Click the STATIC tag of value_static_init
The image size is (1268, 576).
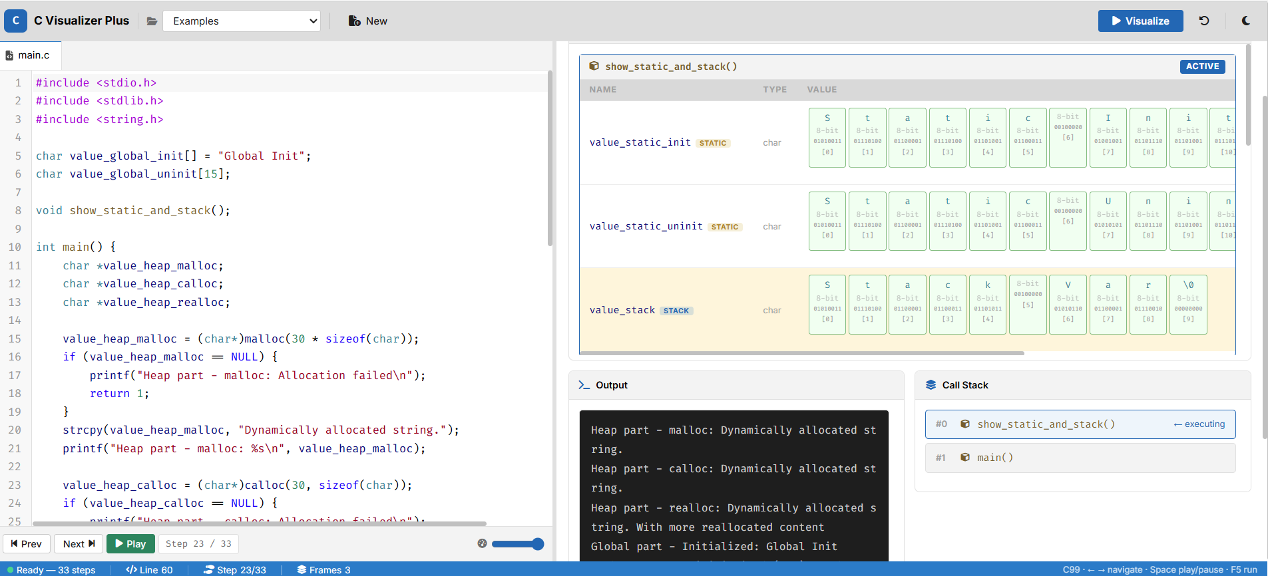713,143
